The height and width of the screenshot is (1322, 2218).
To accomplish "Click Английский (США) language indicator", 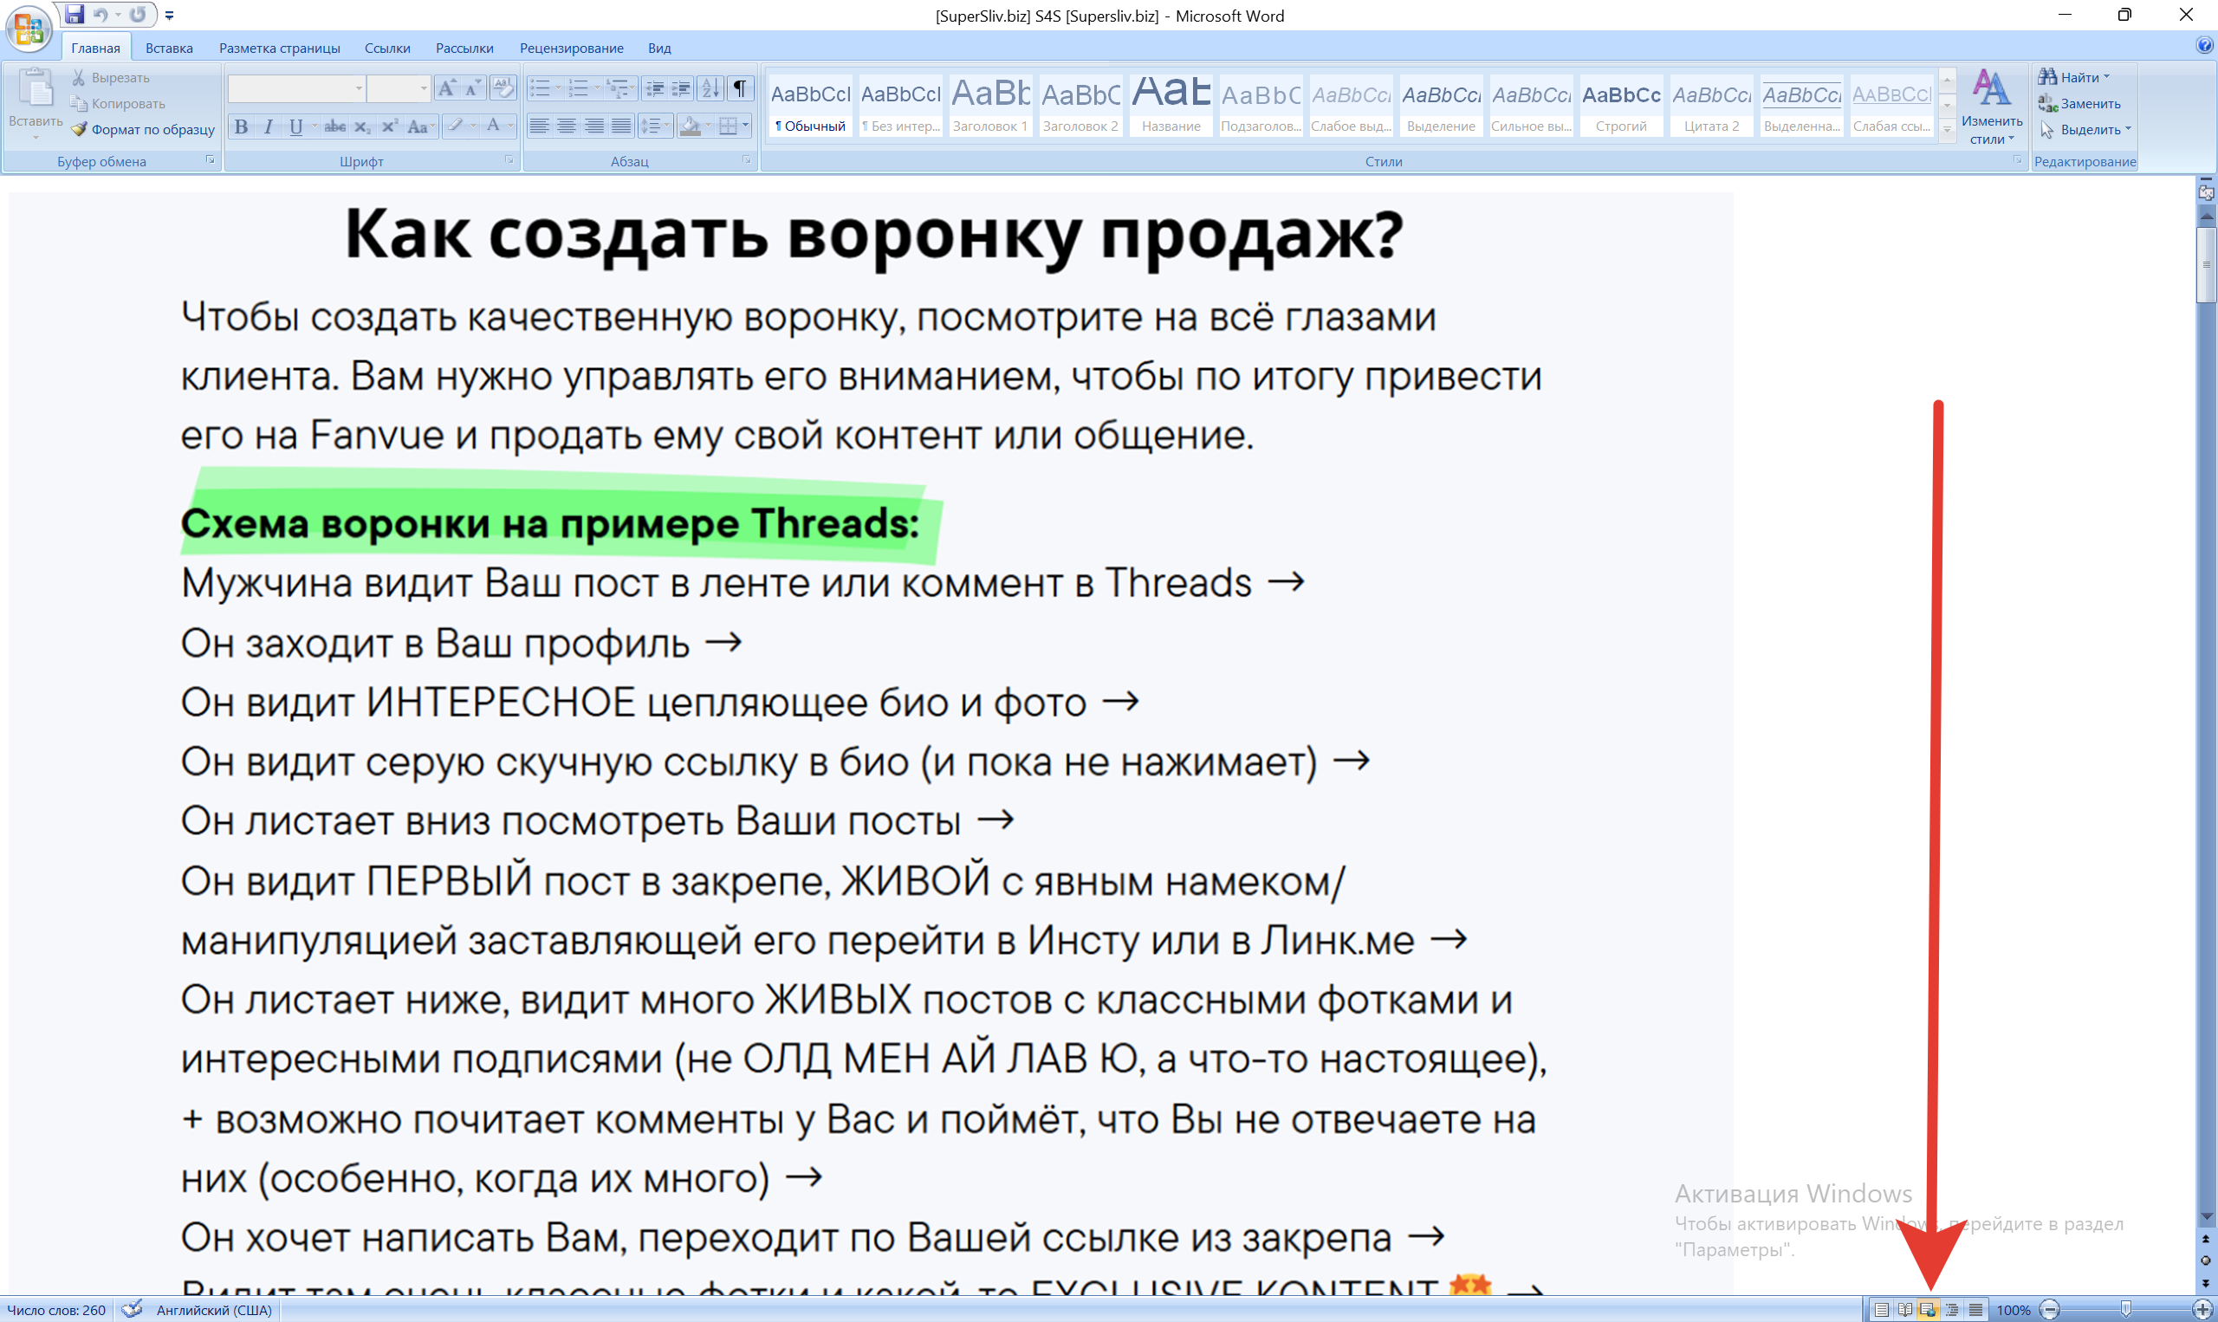I will pos(214,1310).
